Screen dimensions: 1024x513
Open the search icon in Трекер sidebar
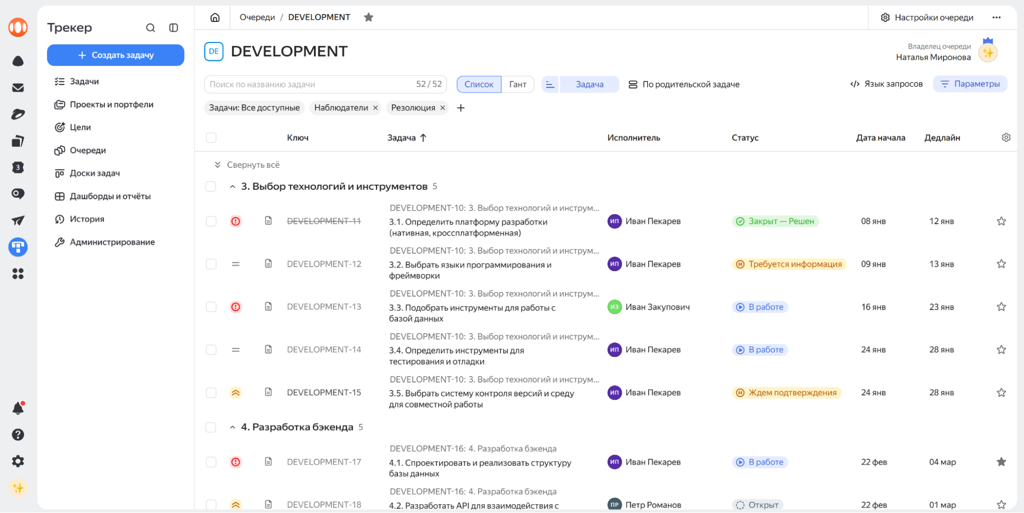pos(151,28)
